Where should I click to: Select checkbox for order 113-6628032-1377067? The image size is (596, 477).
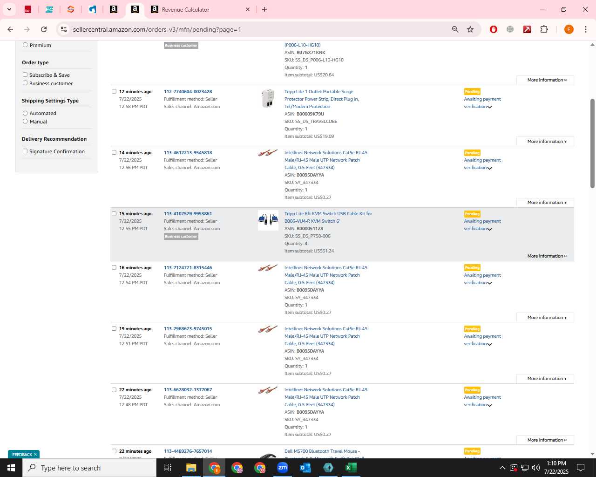click(x=114, y=389)
